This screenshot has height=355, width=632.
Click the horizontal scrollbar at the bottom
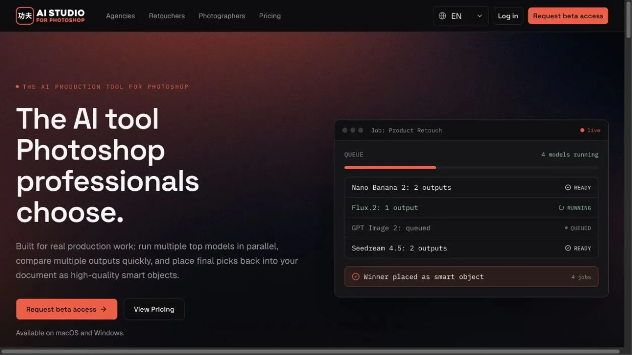click(310, 351)
